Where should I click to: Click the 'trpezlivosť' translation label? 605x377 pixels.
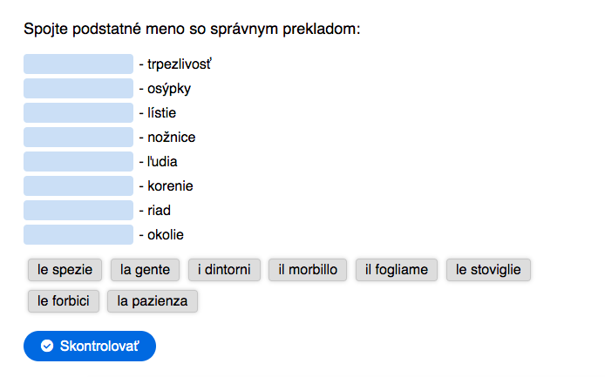pyautogui.click(x=180, y=64)
